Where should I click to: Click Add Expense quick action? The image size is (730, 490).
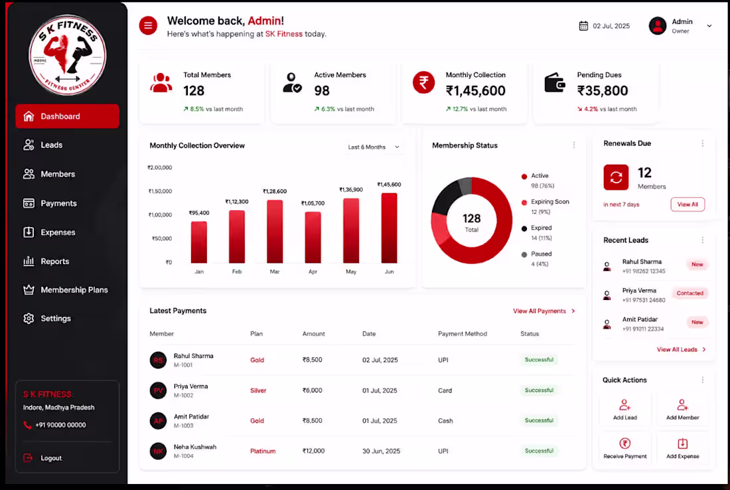pyautogui.click(x=682, y=448)
